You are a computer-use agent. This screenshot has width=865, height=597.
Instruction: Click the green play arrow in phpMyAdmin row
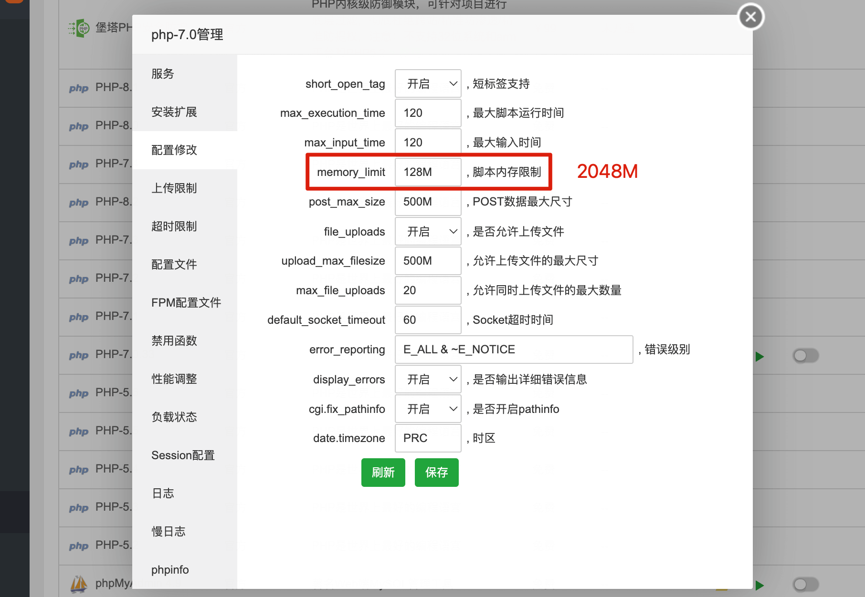click(x=760, y=585)
